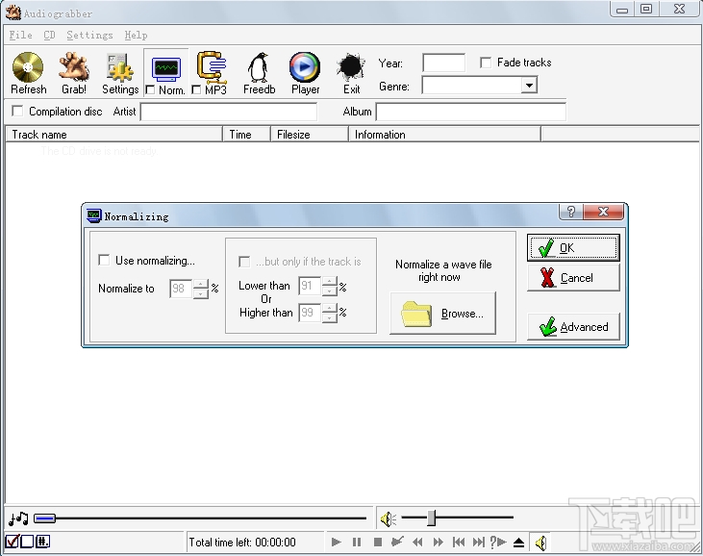Toggle the Norm. checkbox in the toolbar
703x556 pixels.
[x=150, y=90]
